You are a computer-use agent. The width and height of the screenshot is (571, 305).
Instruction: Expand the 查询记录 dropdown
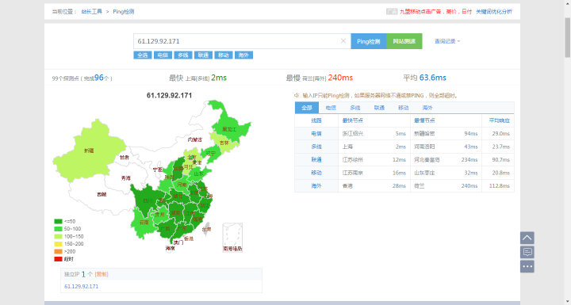pyautogui.click(x=447, y=41)
